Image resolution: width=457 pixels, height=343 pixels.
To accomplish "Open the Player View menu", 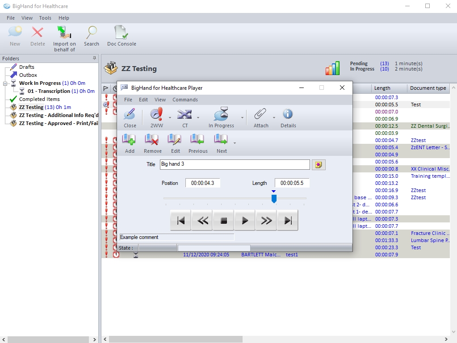I will tap(160, 100).
